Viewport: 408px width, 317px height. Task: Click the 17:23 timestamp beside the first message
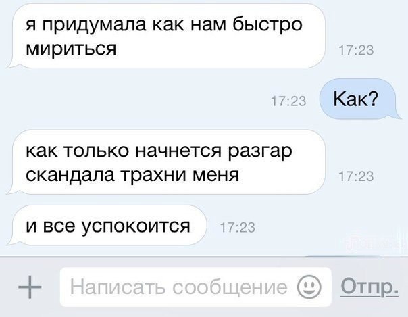point(356,50)
